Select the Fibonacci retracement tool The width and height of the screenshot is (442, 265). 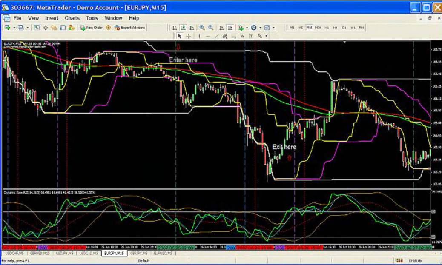[x=233, y=36]
